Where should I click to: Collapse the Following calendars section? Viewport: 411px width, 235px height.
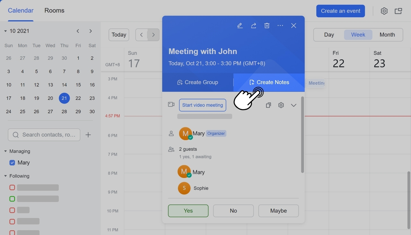coord(5,176)
